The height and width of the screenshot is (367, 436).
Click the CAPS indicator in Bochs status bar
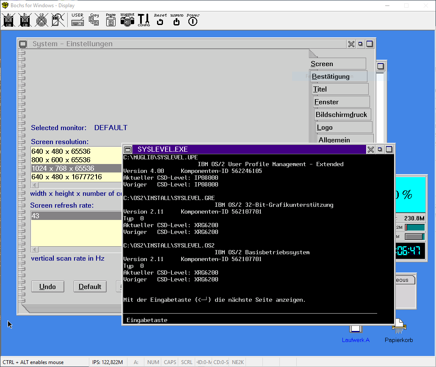(170, 362)
